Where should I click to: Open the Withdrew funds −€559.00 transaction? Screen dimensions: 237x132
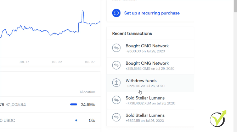tap(150, 83)
